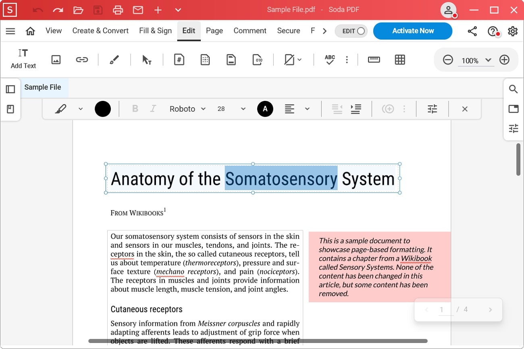Create new document with plus icon
524x349 pixels.
coord(158,10)
